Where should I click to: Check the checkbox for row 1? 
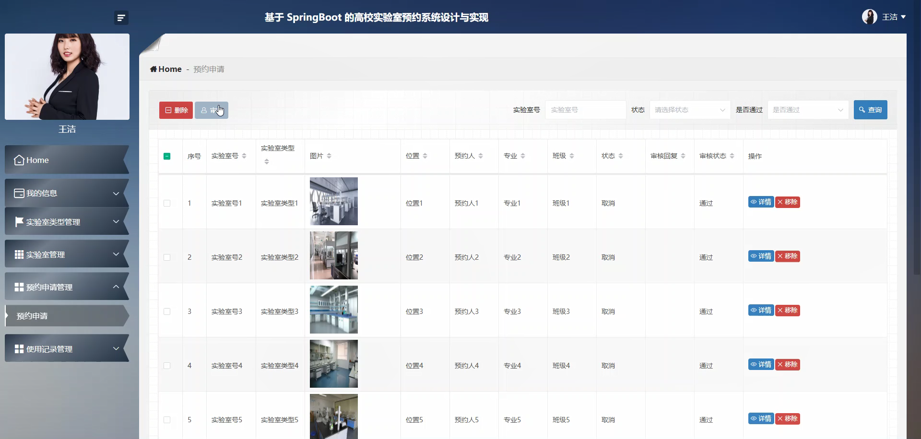point(167,203)
